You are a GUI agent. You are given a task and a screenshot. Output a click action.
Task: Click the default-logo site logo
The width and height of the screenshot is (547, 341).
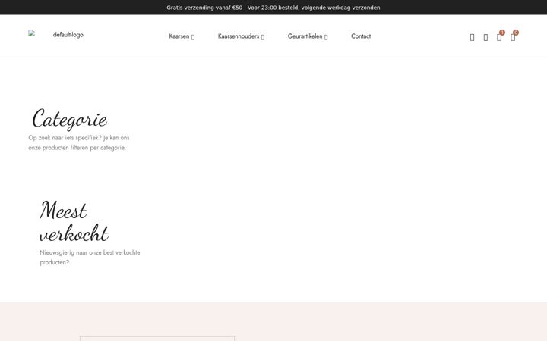pyautogui.click(x=55, y=35)
